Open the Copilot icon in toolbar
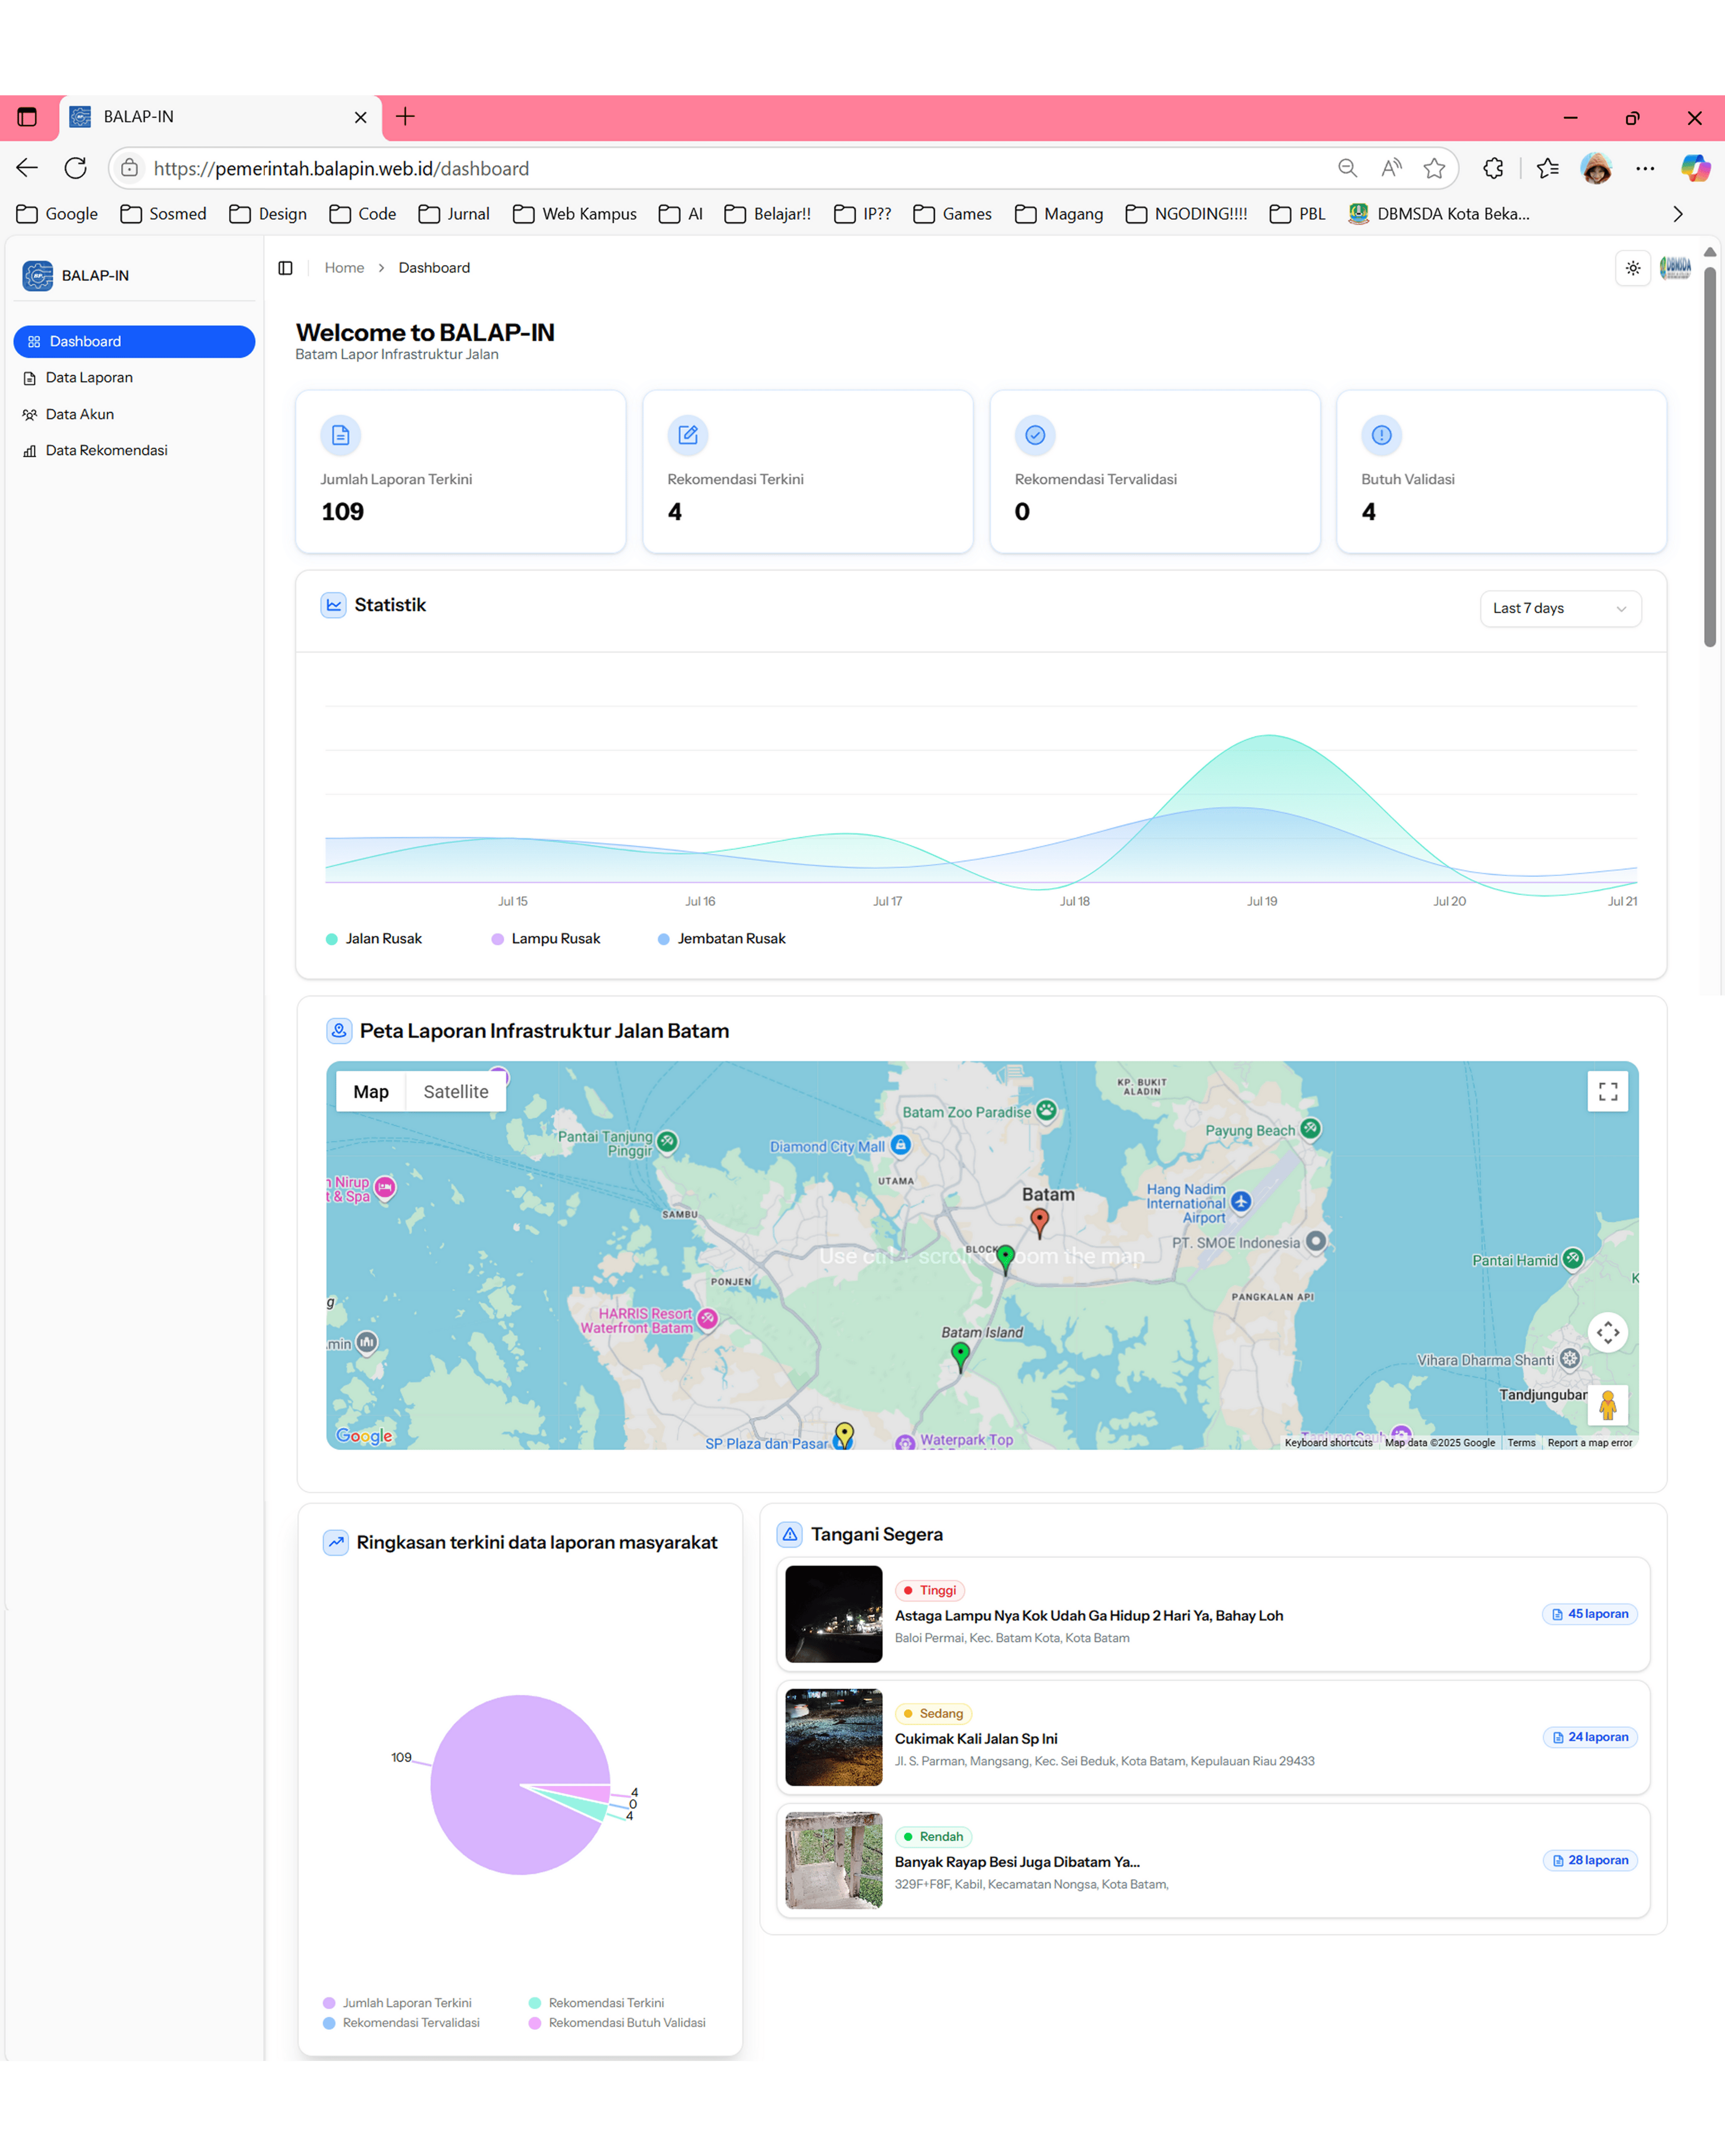1725x2156 pixels. [1695, 168]
